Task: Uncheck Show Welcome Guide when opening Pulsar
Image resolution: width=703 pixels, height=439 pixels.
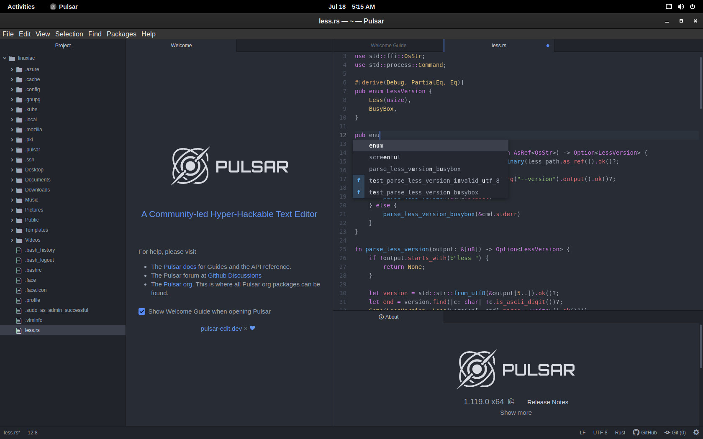Action: [142, 311]
